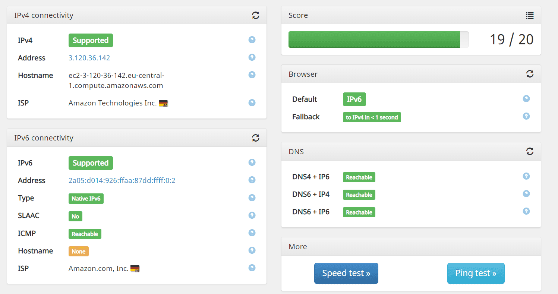
Task: Open the IPv4 address 3.120.36.142 link
Action: coord(89,58)
